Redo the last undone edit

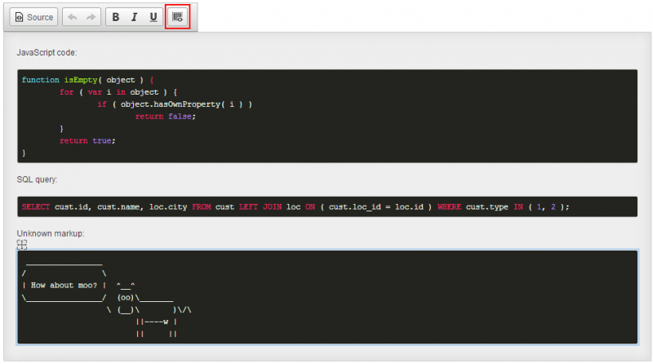click(91, 17)
